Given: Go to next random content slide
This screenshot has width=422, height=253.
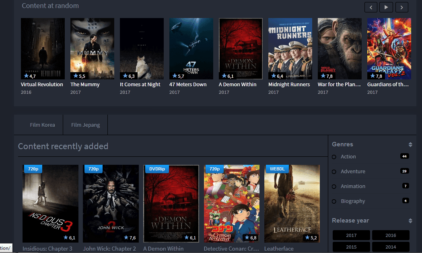Looking at the screenshot, I should [402, 7].
